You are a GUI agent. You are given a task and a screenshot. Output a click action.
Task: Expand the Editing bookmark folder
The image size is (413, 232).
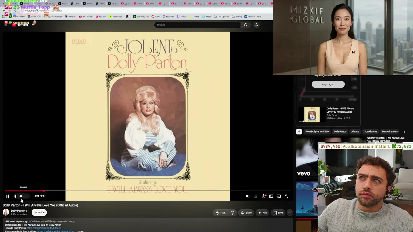pyautogui.click(x=237, y=17)
